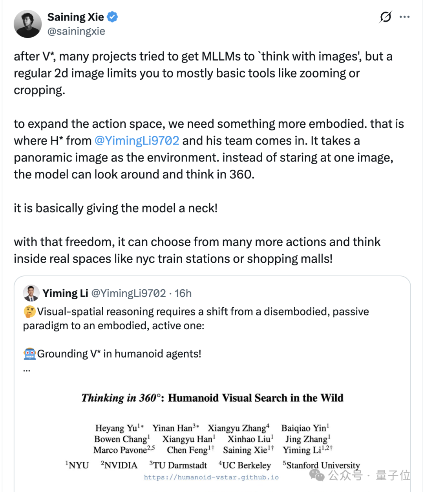Click the Grok slash-circle icon
This screenshot has height=492, width=424.
pyautogui.click(x=386, y=17)
